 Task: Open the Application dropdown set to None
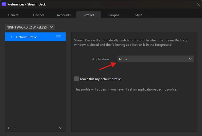pos(156,59)
